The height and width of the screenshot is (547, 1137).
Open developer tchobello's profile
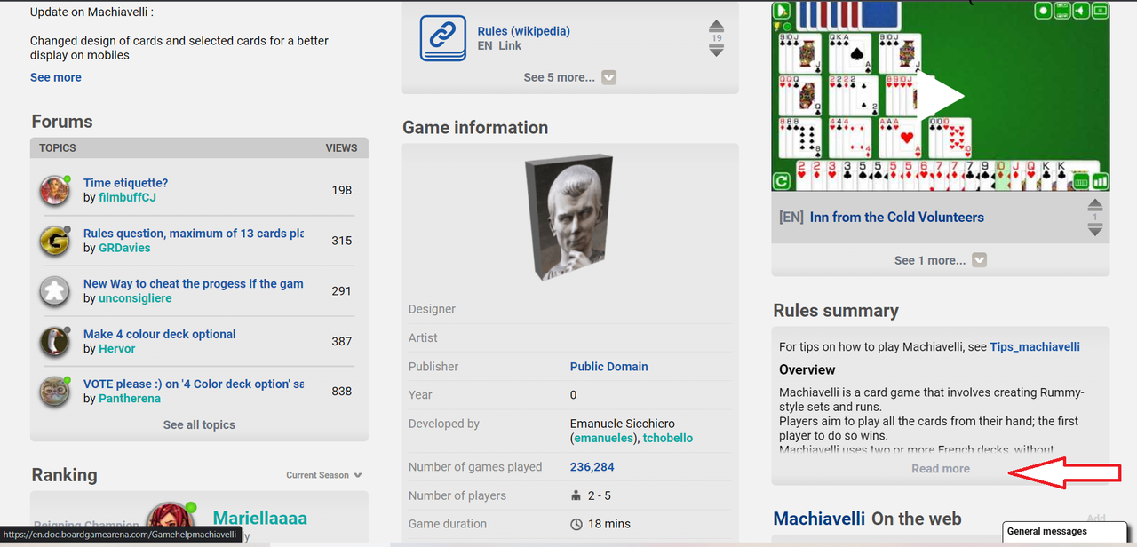tap(668, 438)
